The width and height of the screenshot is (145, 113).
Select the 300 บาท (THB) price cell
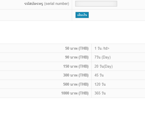tap(46, 75)
